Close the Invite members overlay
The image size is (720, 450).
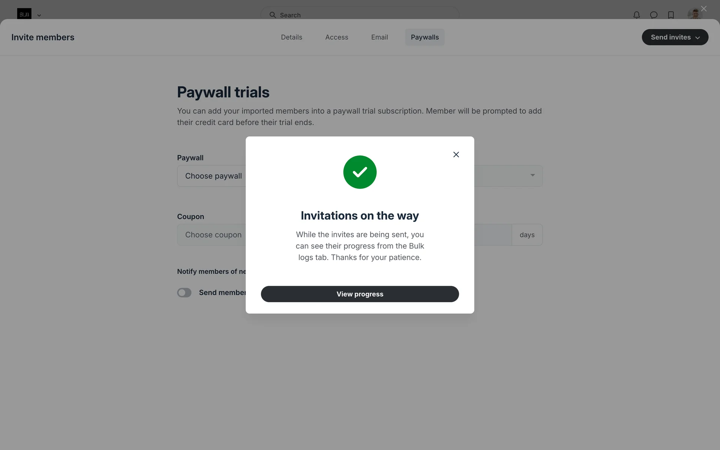coord(703,9)
